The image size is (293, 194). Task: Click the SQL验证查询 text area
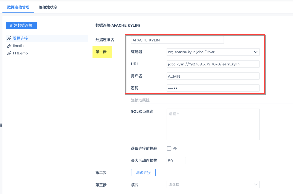tap(213, 124)
